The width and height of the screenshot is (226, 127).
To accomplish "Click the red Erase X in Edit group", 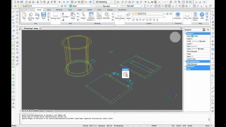I will (x=78, y=20).
